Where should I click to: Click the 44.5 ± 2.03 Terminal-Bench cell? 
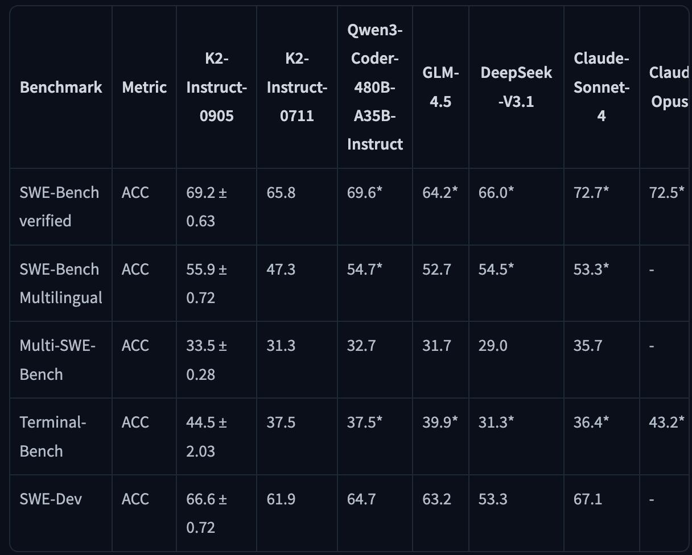coord(207,437)
